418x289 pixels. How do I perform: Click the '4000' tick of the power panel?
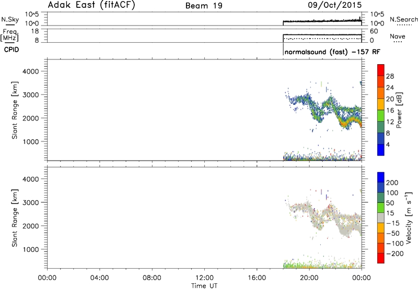coord(30,71)
